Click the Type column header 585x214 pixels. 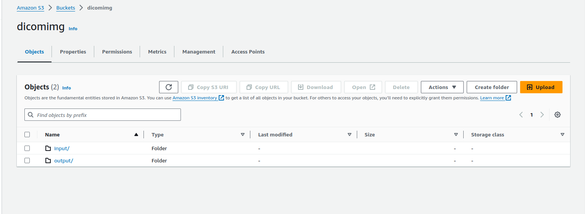[158, 135]
